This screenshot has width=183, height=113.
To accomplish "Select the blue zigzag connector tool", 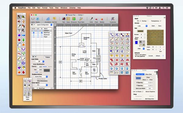I will pyautogui.click(x=112, y=35).
